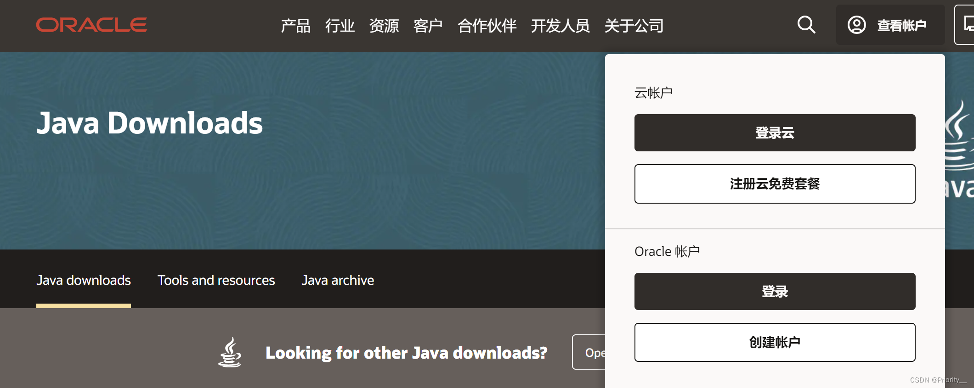Open the 产品 menu
This screenshot has width=974, height=388.
click(x=295, y=26)
